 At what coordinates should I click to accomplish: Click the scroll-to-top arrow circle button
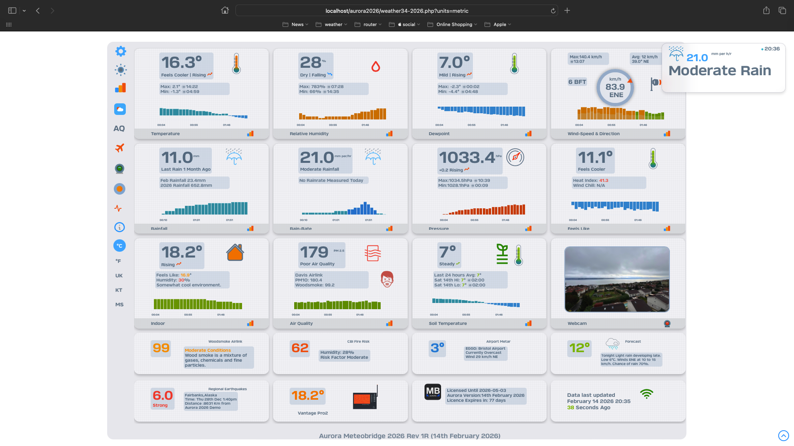[783, 436]
